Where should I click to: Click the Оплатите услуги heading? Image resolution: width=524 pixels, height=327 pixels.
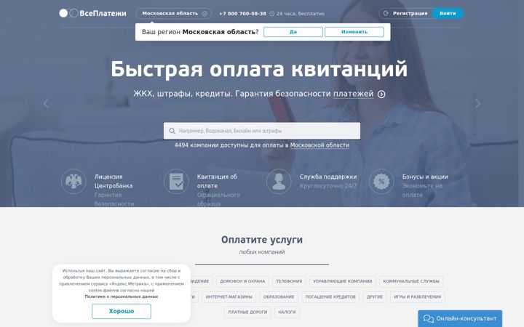[x=262, y=240]
